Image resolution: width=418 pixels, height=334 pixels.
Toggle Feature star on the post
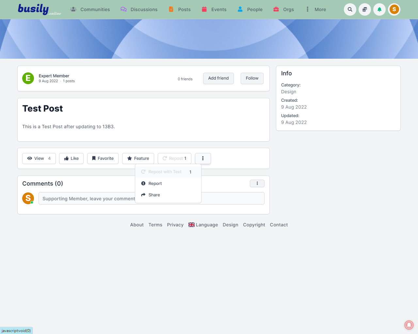click(x=138, y=159)
